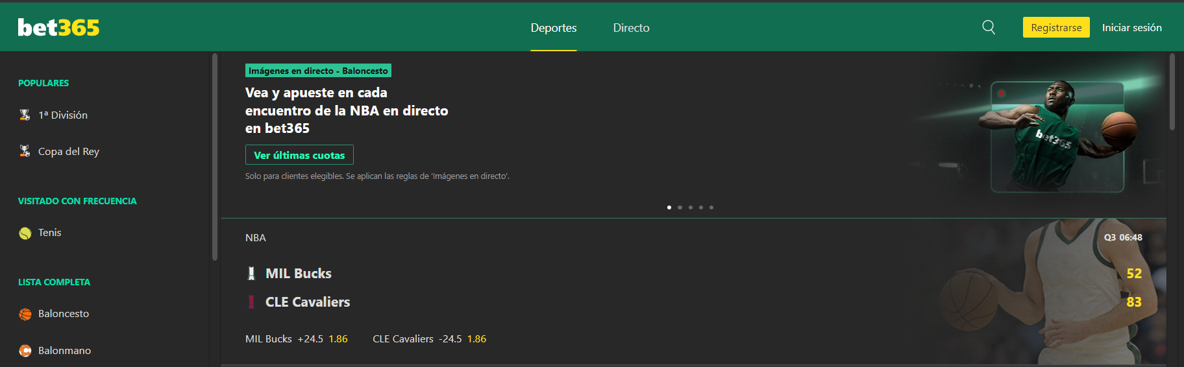The width and height of the screenshot is (1184, 367).
Task: Click MIL Bucks team name
Action: click(299, 274)
